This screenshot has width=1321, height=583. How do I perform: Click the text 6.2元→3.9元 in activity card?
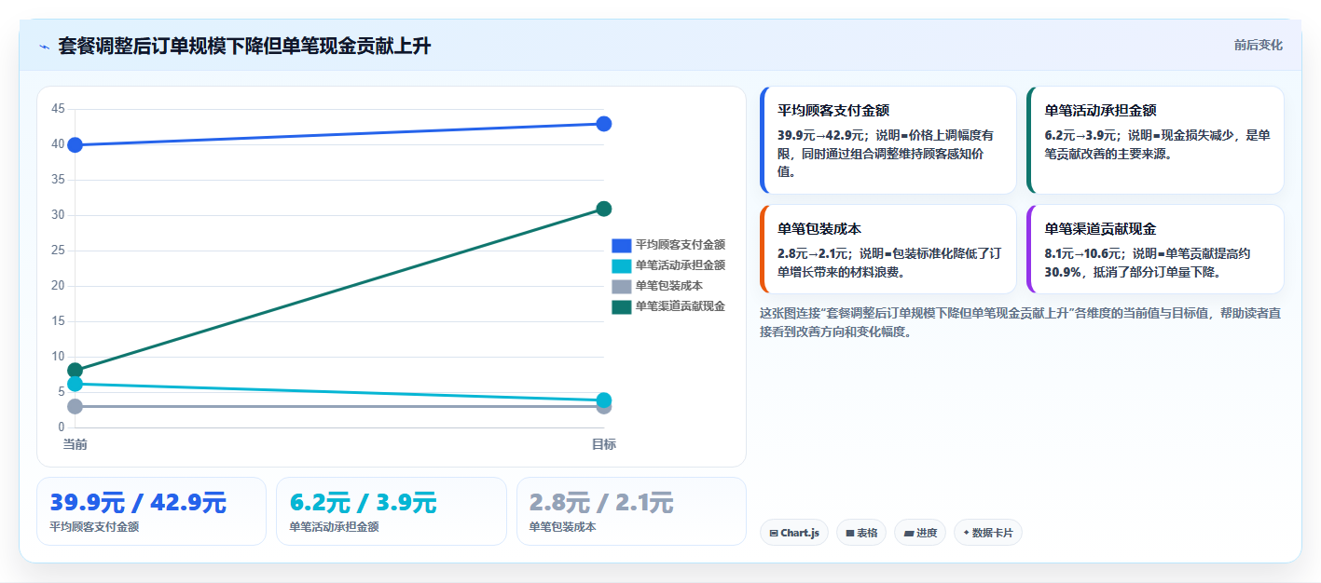[x=1081, y=135]
